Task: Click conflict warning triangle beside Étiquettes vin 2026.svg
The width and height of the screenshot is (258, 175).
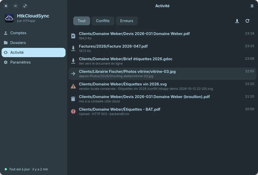Action: point(73,86)
